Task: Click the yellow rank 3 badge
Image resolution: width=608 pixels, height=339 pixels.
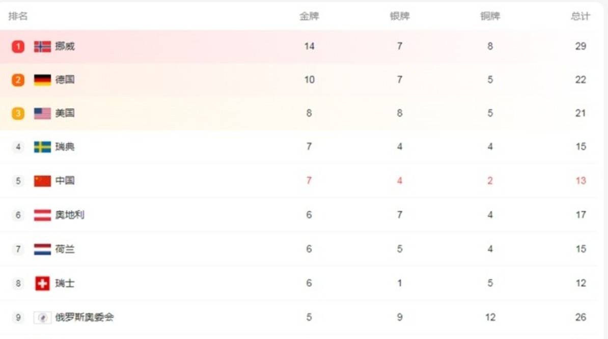Action: (x=18, y=114)
